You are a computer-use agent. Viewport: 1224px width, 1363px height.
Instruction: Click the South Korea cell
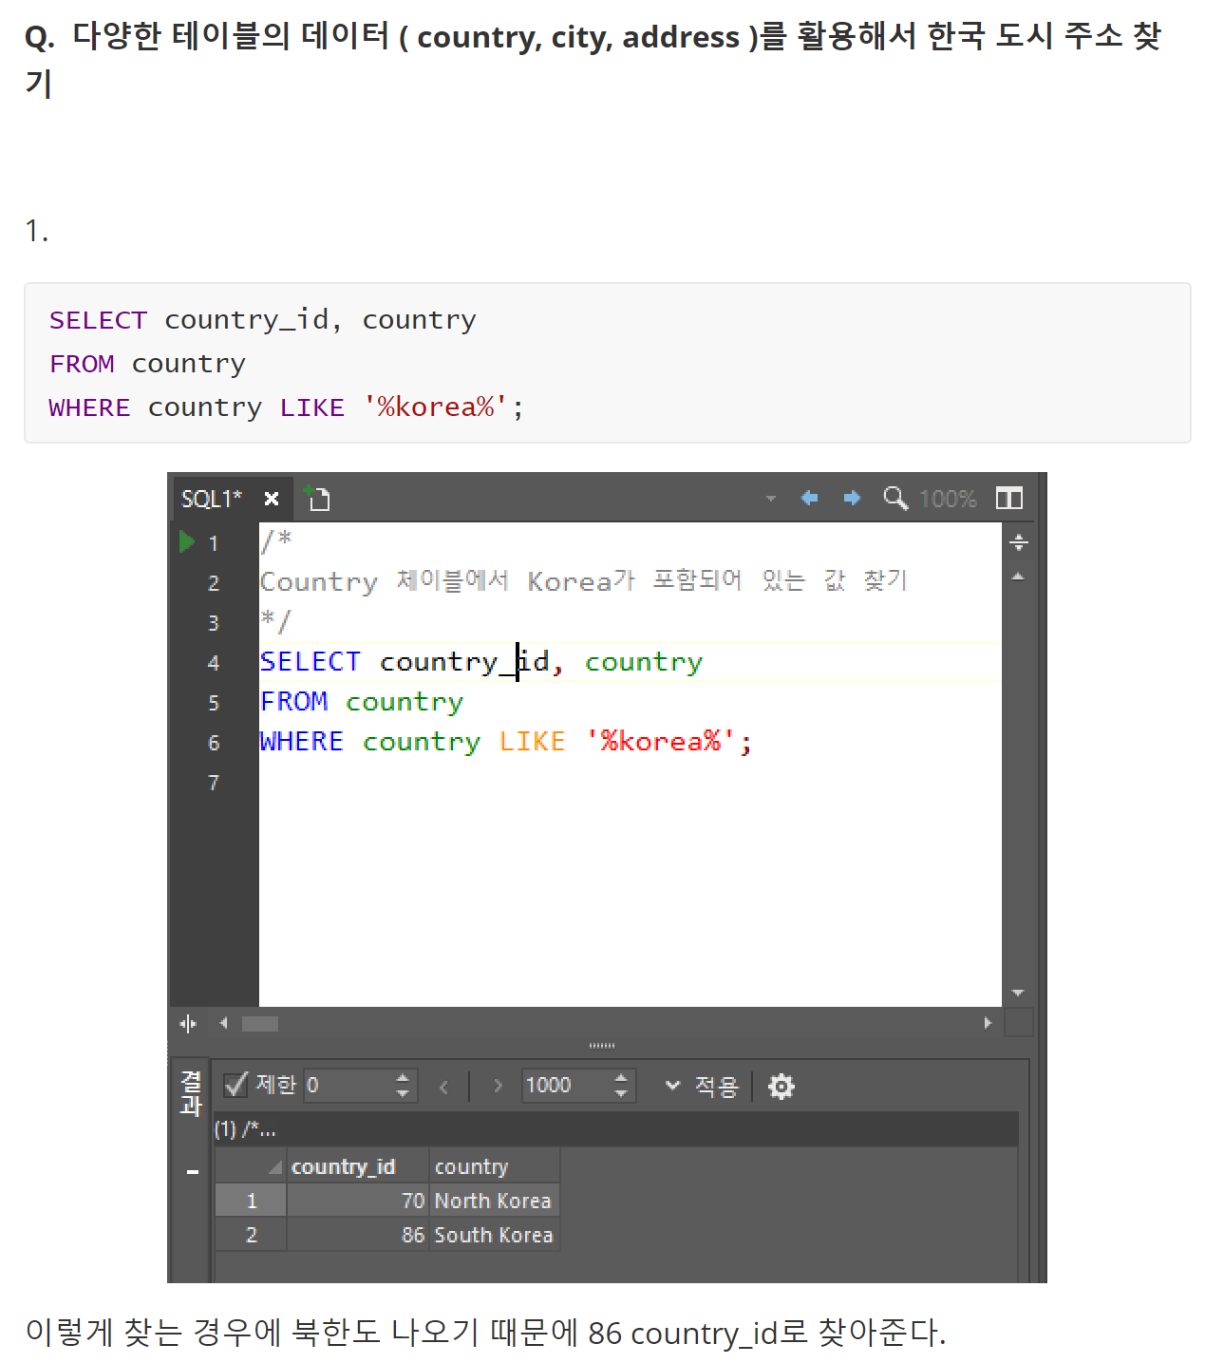494,1235
